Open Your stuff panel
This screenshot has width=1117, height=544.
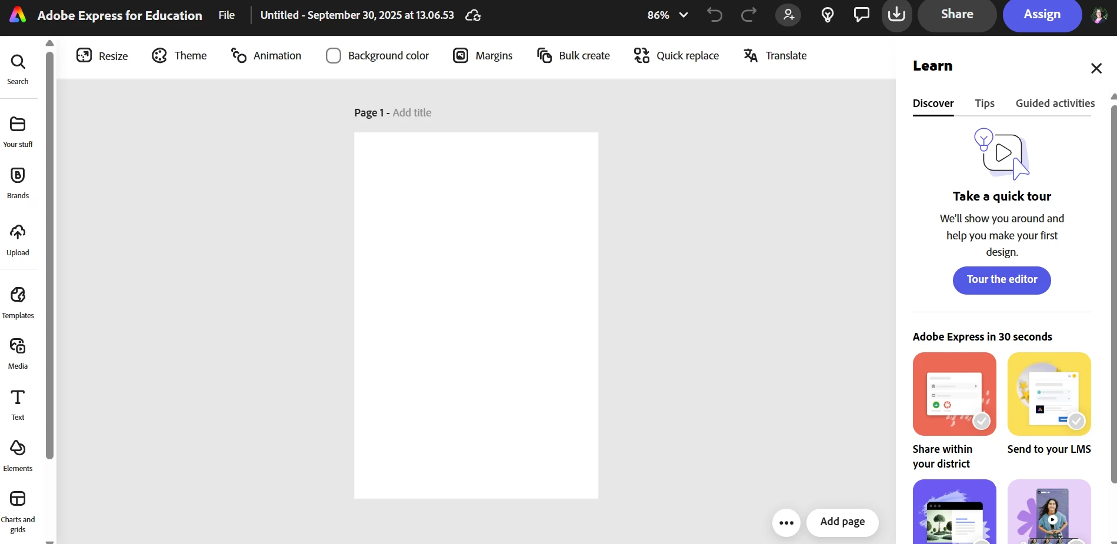[x=18, y=132]
